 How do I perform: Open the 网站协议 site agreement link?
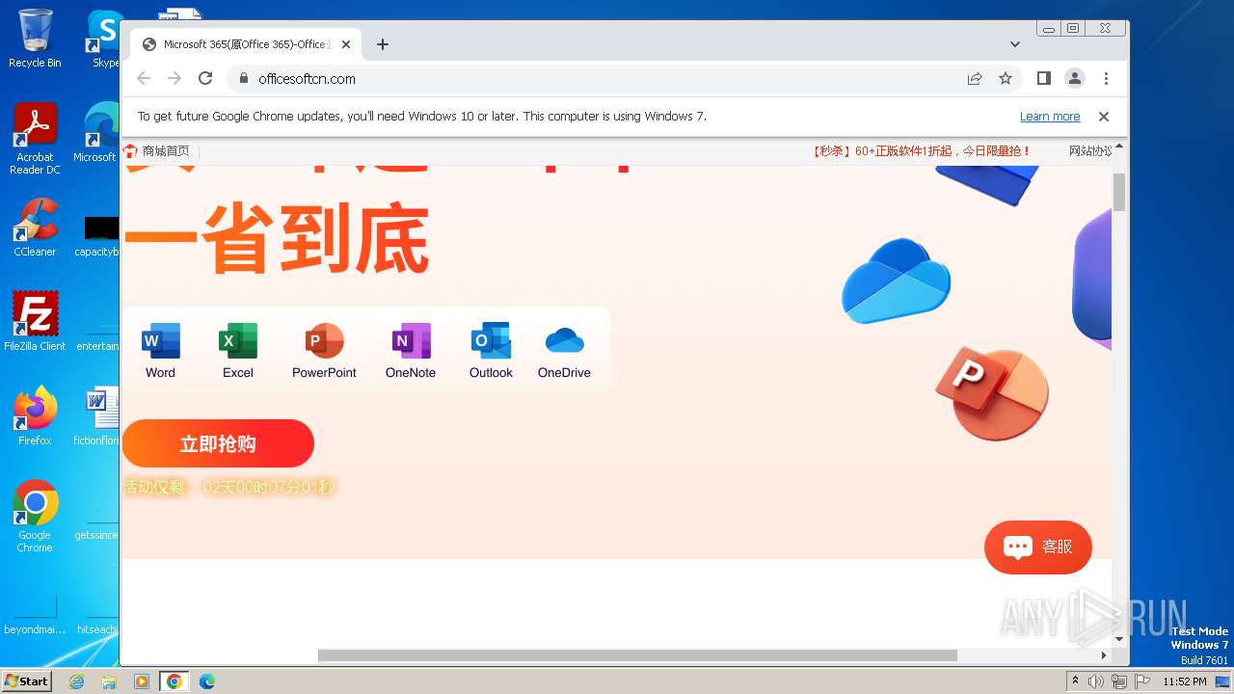pyautogui.click(x=1089, y=150)
